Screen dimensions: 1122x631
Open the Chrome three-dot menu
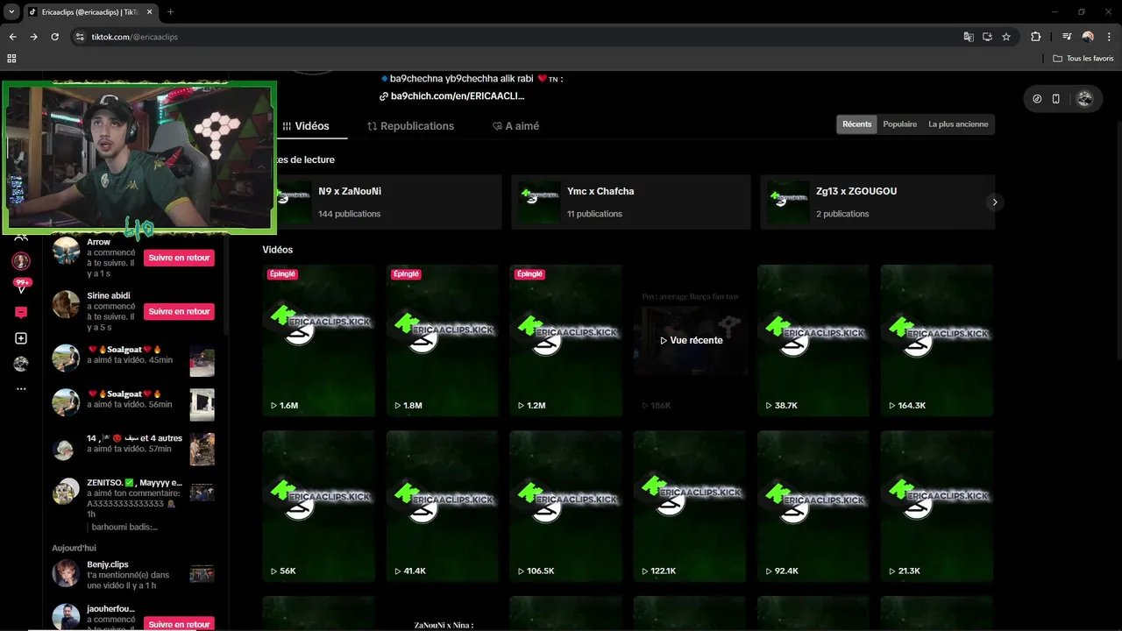[1108, 37]
